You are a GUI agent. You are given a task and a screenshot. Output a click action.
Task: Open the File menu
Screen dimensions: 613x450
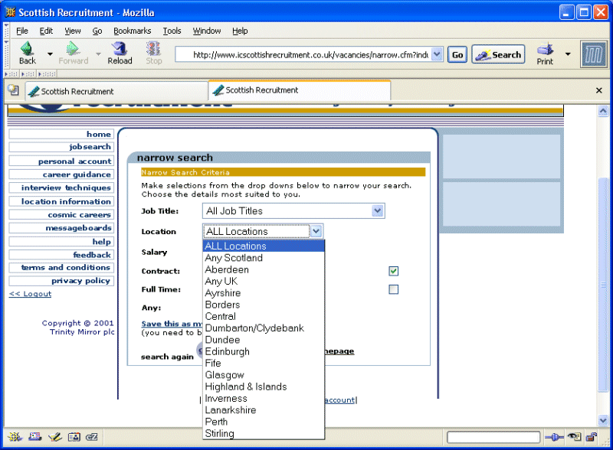click(x=22, y=31)
